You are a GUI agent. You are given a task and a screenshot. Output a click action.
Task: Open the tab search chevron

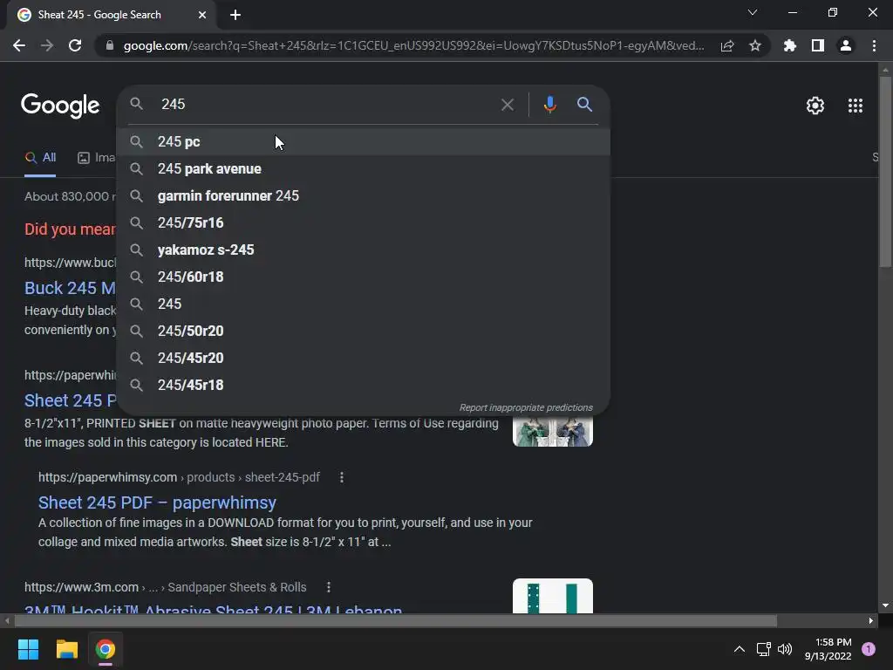(753, 12)
